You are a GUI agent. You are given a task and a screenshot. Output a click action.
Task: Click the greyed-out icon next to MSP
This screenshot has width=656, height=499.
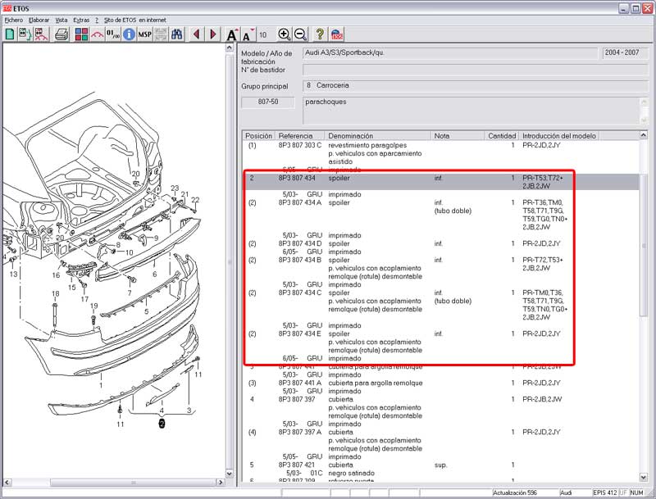(161, 34)
